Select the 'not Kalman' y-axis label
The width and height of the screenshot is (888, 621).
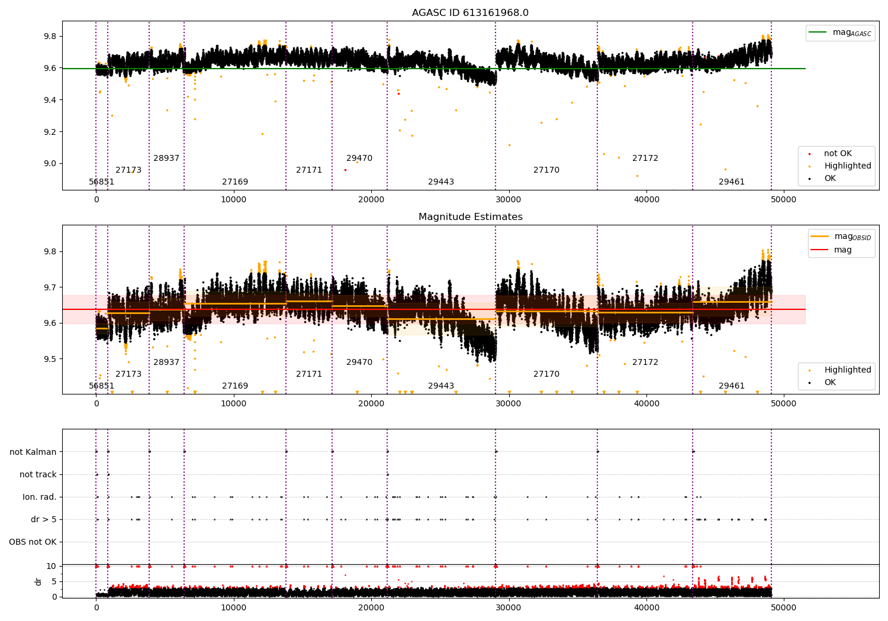(x=33, y=452)
